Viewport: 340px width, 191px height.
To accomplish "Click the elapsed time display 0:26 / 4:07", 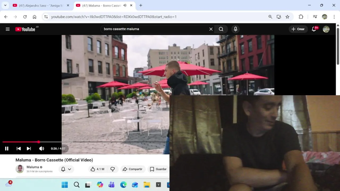I will (x=58, y=149).
